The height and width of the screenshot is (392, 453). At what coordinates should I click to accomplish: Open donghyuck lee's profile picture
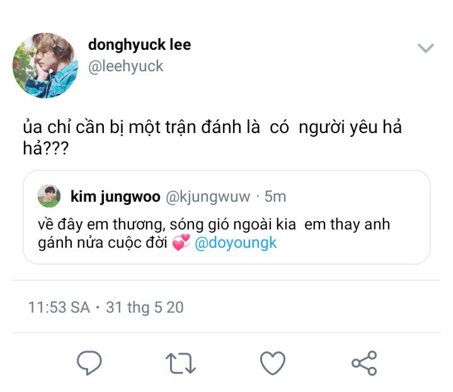pos(45,66)
